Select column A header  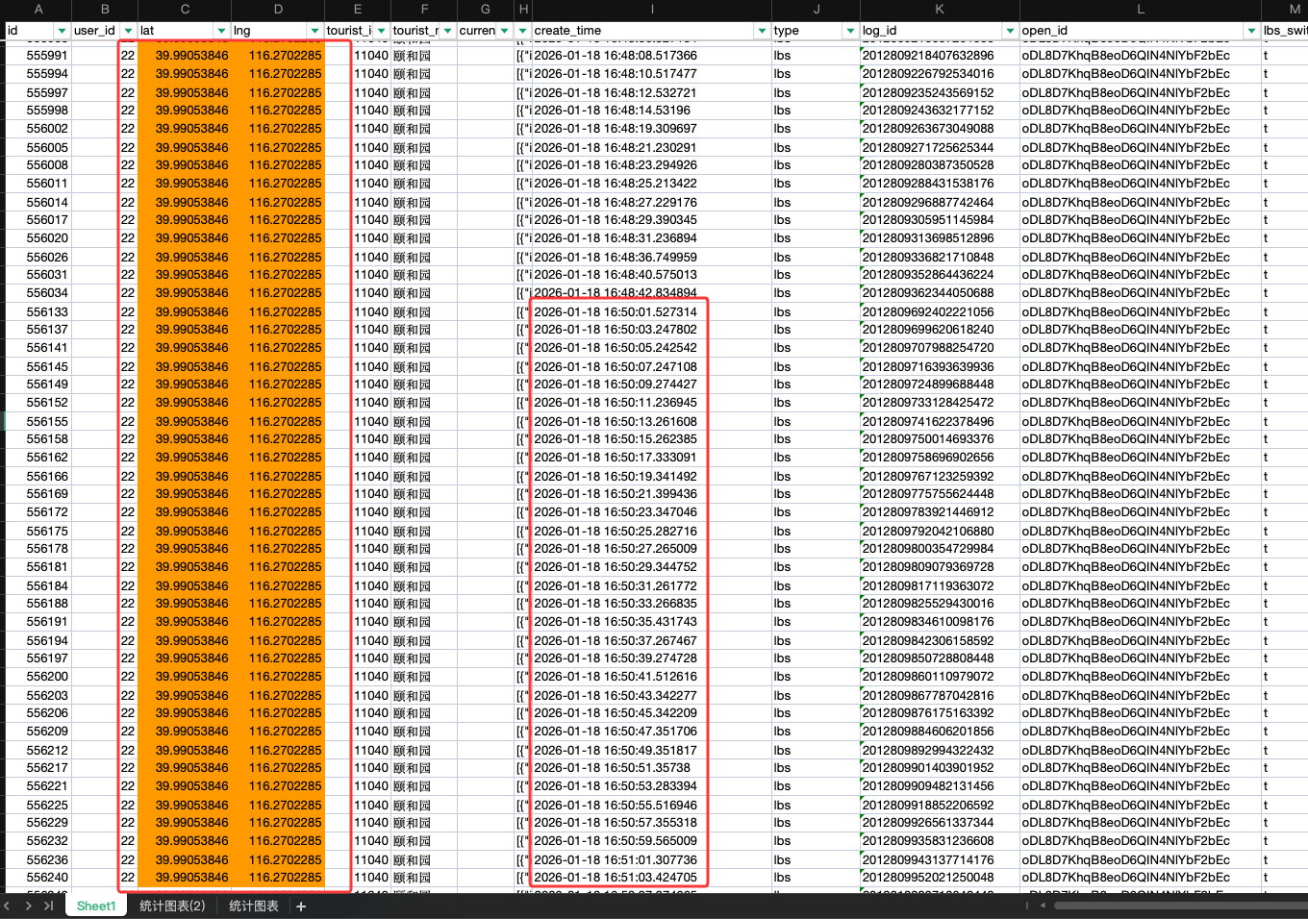[38, 9]
